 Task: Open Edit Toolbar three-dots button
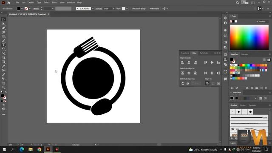(3, 115)
